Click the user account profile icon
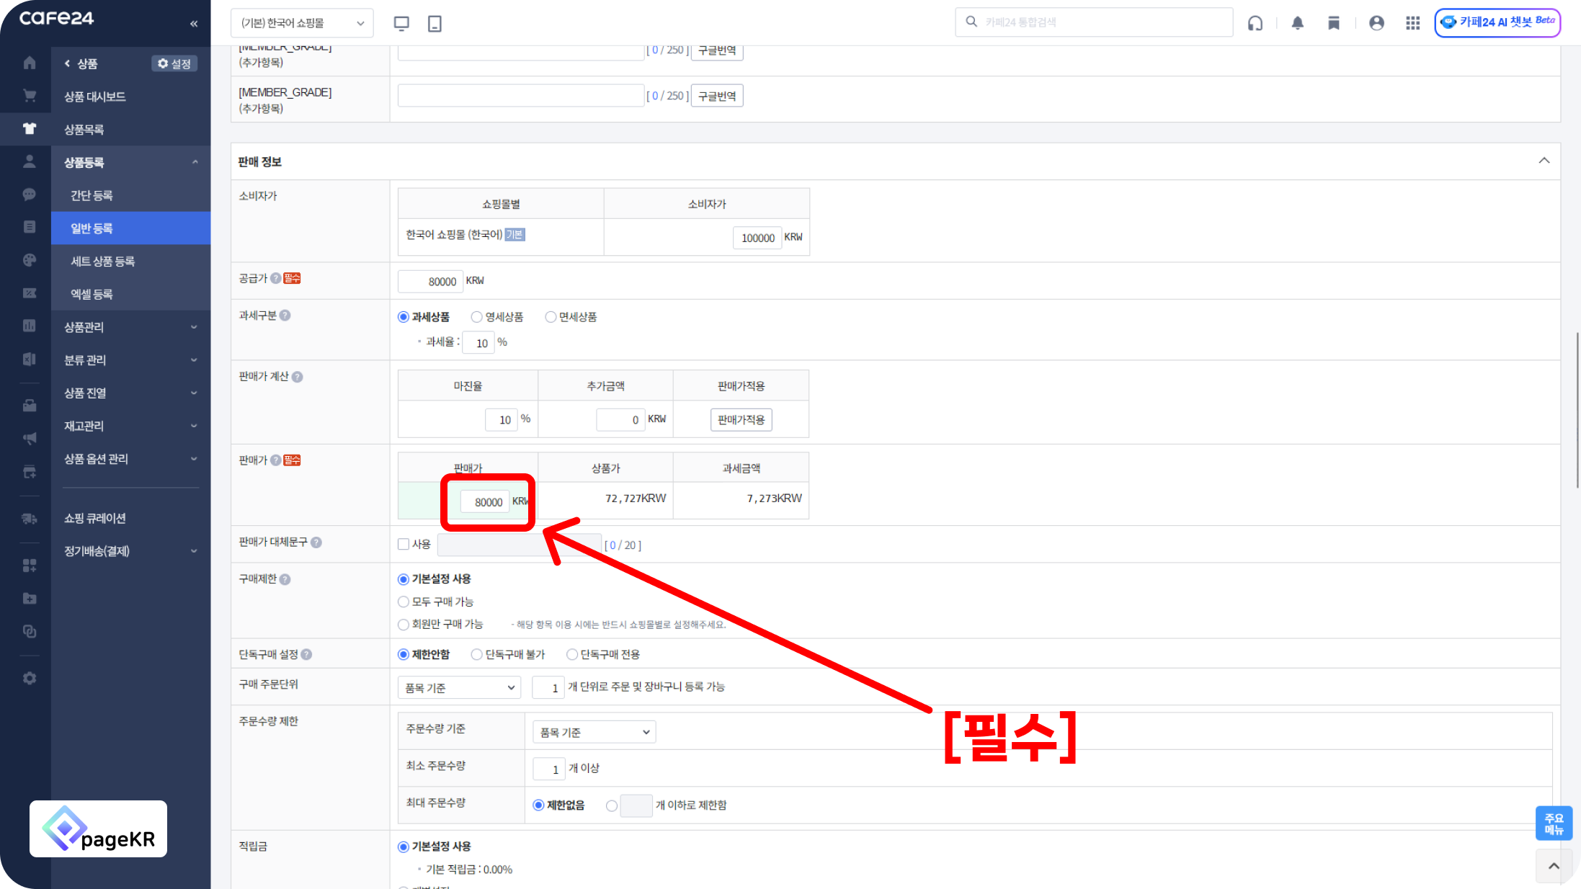Viewport: 1581px width, 889px height. pos(1376,23)
